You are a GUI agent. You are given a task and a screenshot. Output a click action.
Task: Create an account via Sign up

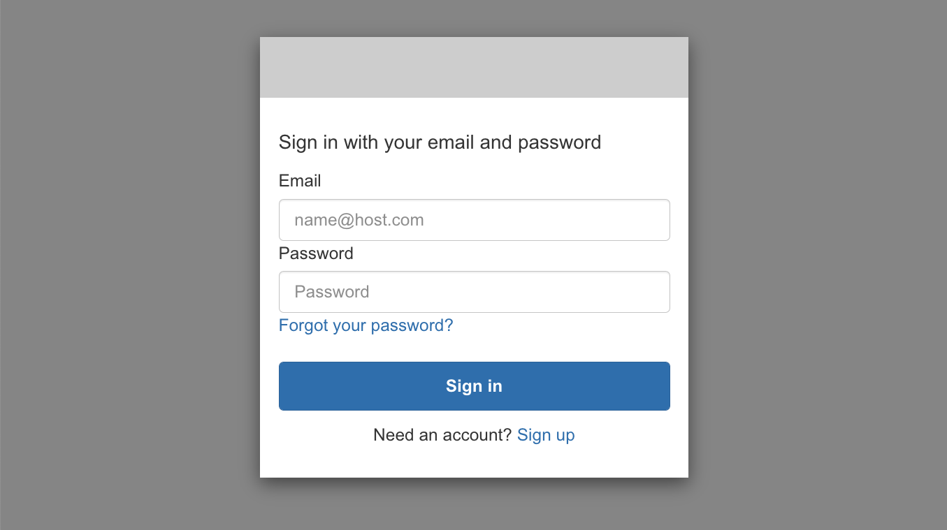(x=546, y=435)
